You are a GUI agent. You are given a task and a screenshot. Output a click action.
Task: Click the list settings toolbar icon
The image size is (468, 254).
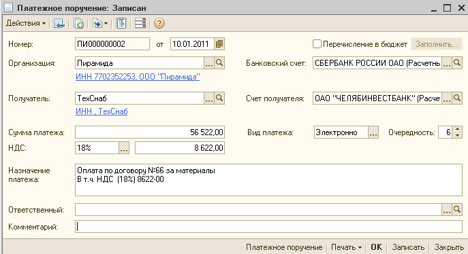[x=140, y=23]
